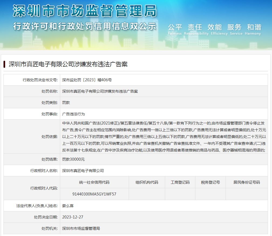Select the date 2023-12-27

[x=73, y=217]
